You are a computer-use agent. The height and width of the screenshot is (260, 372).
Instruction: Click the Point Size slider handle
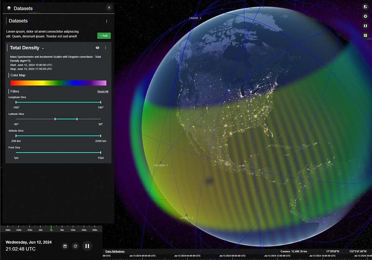[101, 153]
